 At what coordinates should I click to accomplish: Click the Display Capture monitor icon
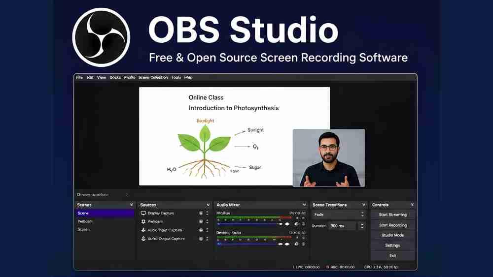[x=143, y=213]
